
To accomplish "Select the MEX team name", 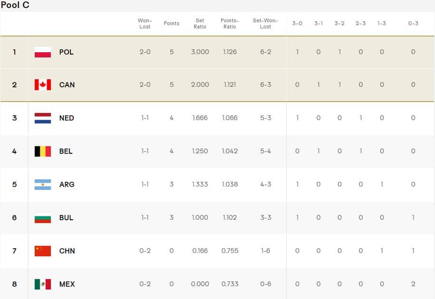I will pos(67,284).
